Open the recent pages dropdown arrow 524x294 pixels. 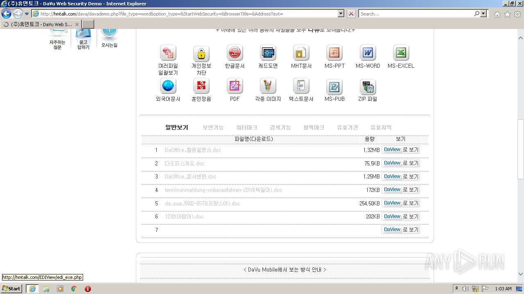[x=27, y=14]
